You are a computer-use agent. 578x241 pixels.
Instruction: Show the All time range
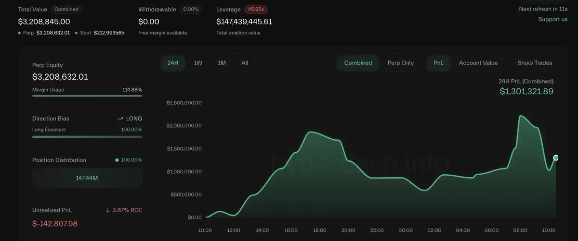(x=245, y=63)
